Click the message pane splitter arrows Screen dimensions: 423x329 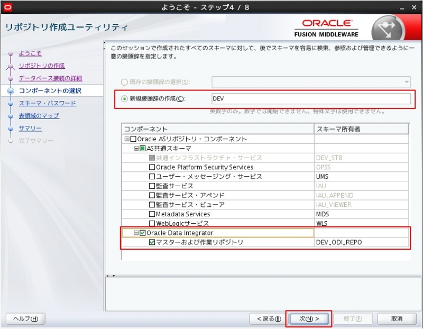click(111, 276)
